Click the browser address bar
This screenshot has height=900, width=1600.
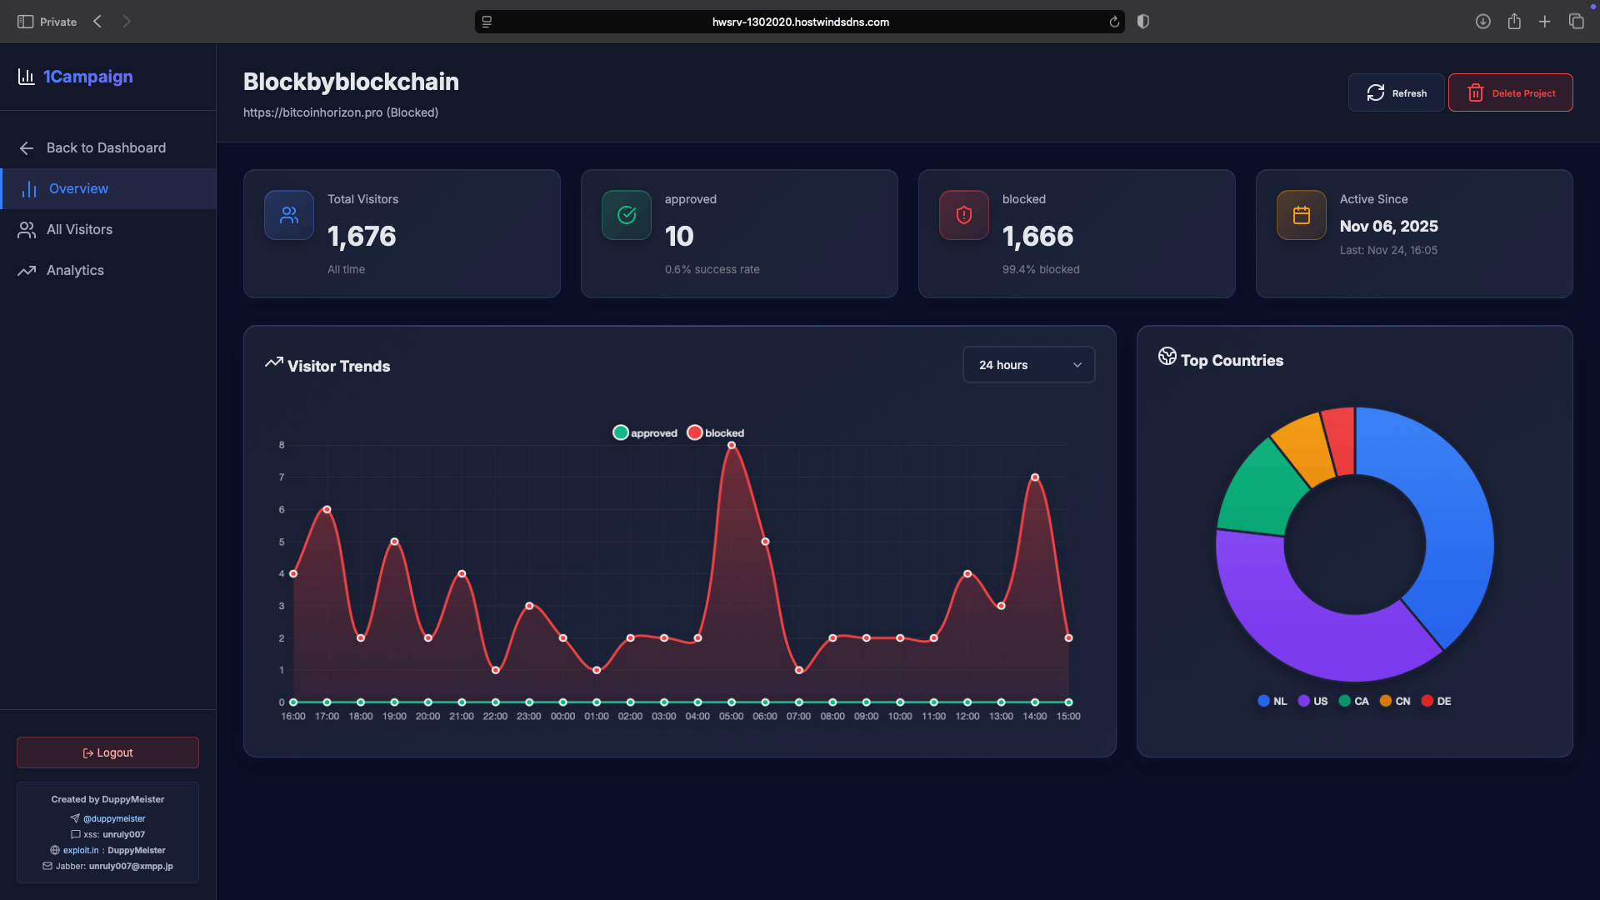tap(800, 22)
